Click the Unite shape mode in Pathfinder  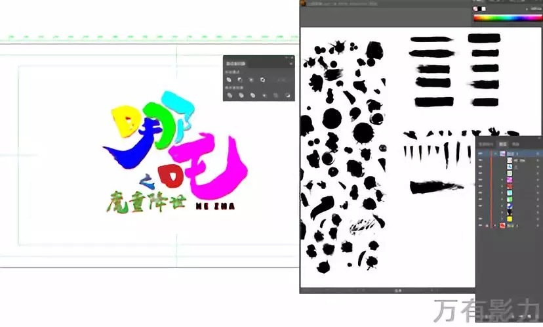(230, 79)
